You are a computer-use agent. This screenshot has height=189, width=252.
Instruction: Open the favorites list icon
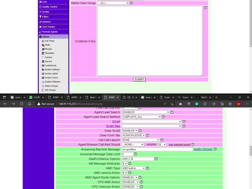214,104
